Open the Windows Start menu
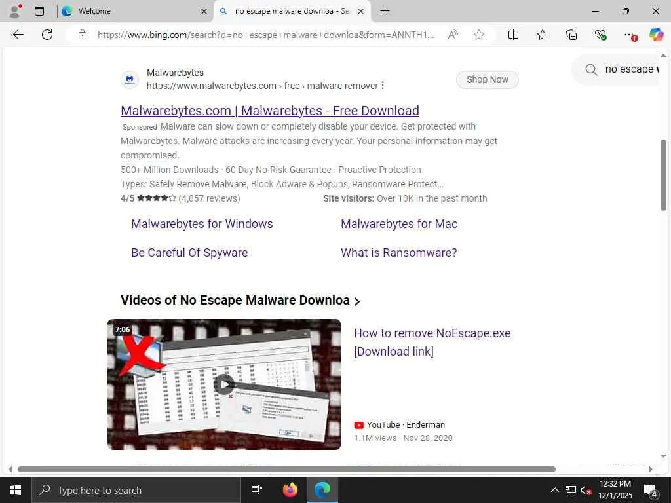Viewport: 671px width, 503px height. (16, 490)
